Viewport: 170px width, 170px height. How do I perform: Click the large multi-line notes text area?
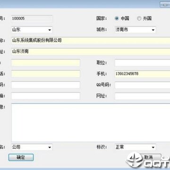coord(91,123)
